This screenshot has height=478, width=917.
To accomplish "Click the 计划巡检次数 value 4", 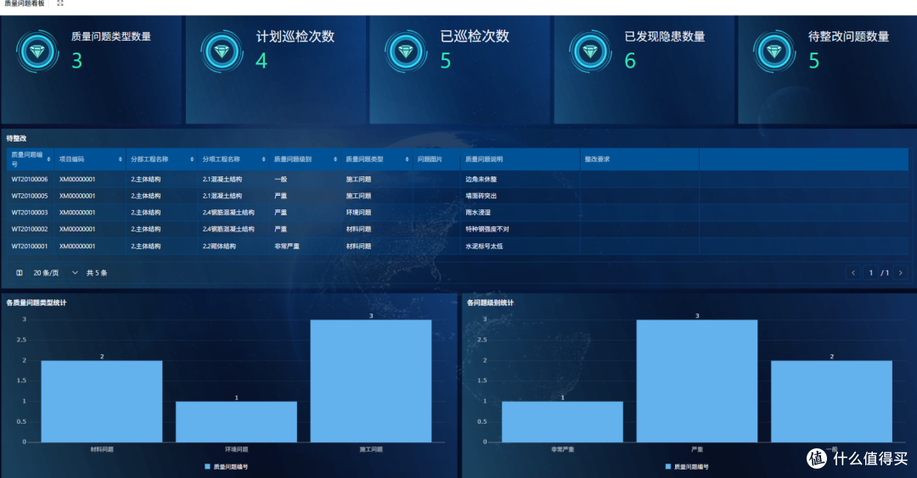I will pos(261,61).
